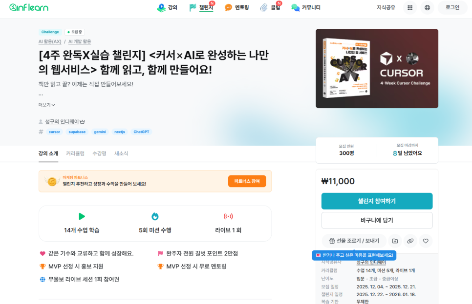Click the course thumbnail image
This screenshot has width=472, height=304.
[377, 68]
